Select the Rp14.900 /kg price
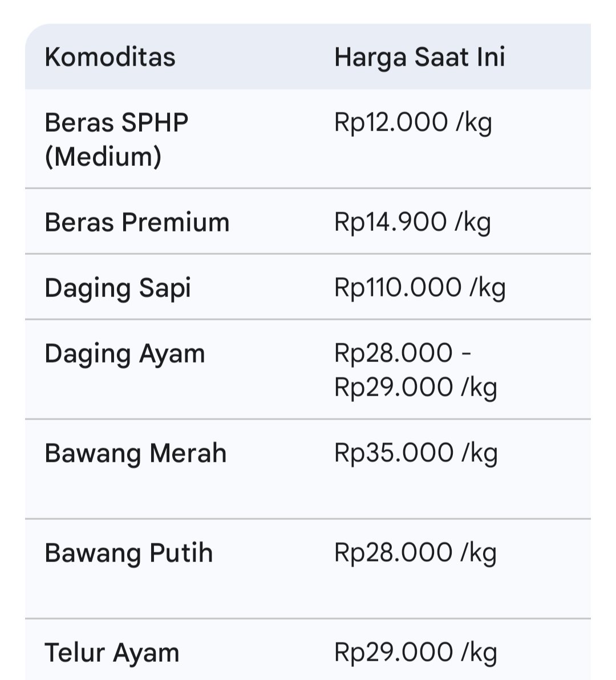Viewport: 616px width, 680px height. pyautogui.click(x=412, y=222)
